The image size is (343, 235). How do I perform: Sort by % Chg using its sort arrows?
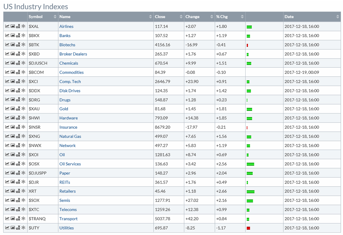242,17
